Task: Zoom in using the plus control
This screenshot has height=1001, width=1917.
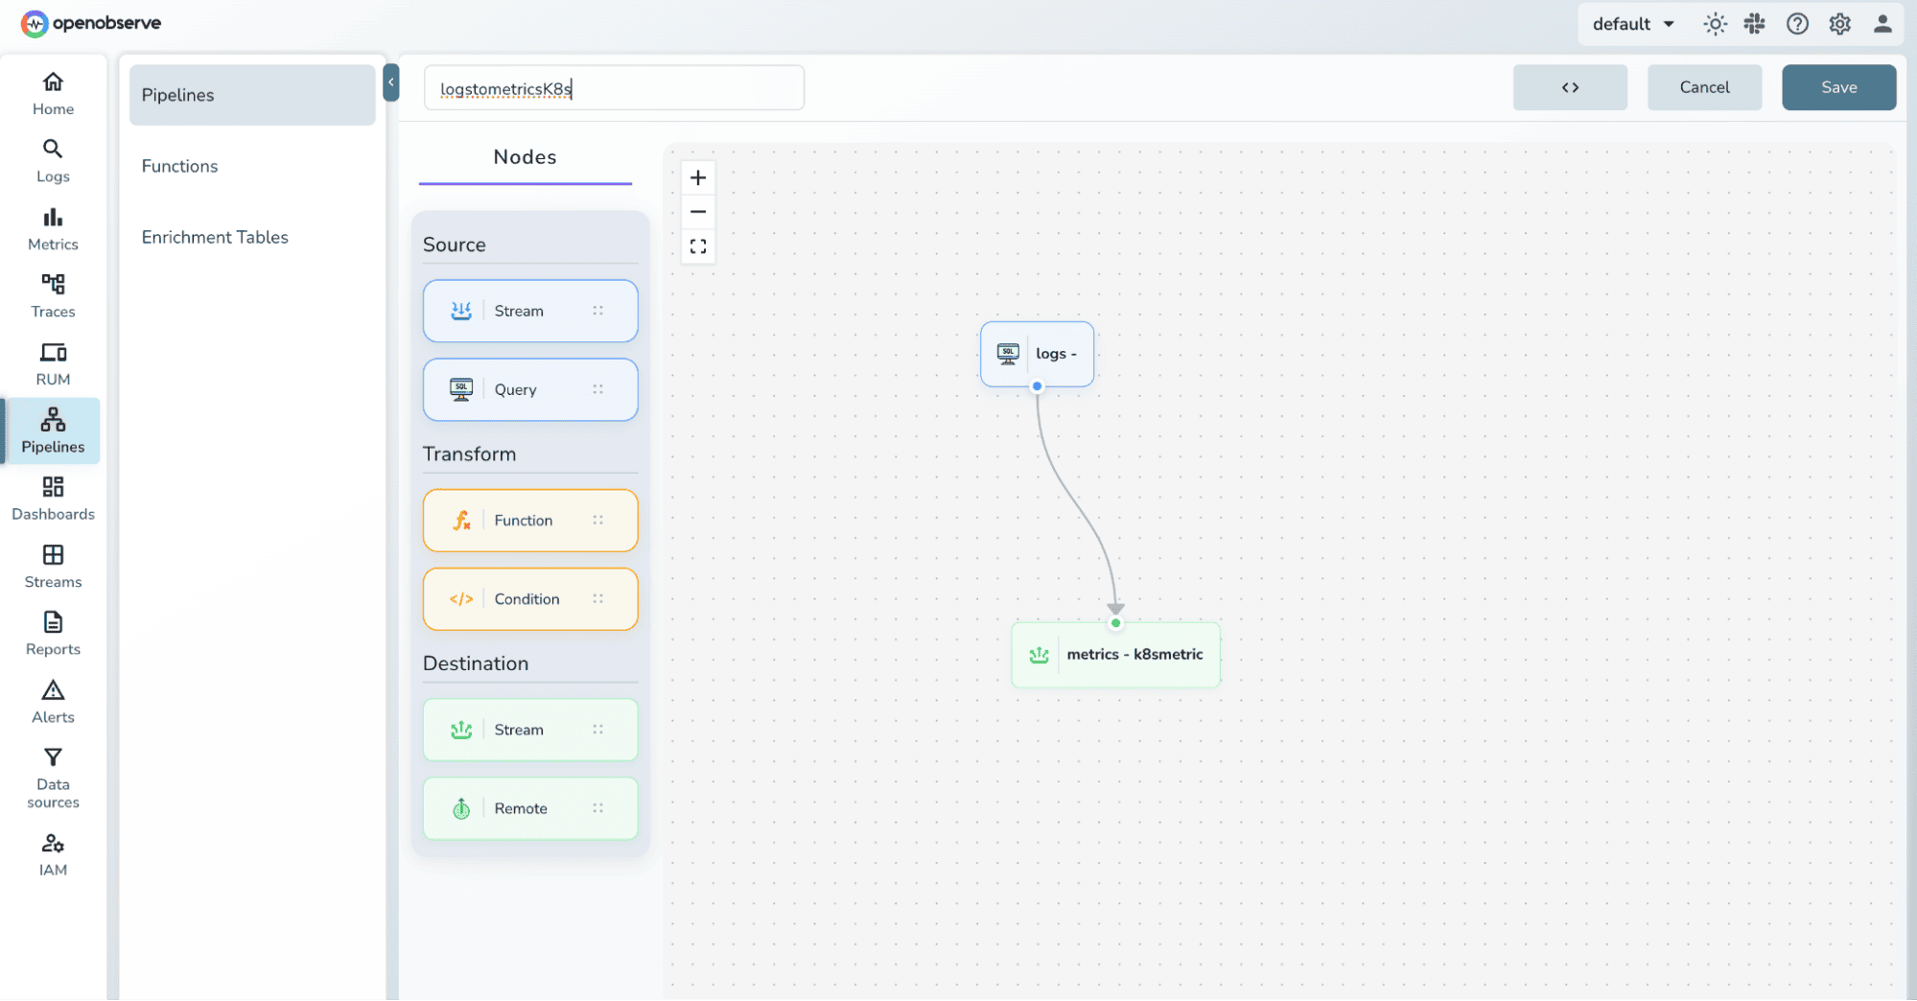Action: pyautogui.click(x=698, y=176)
